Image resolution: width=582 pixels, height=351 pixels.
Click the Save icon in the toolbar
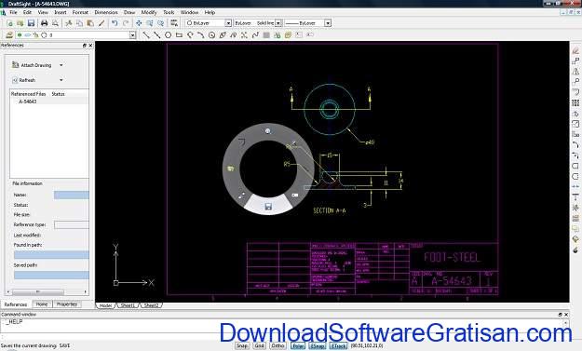[x=31, y=23]
